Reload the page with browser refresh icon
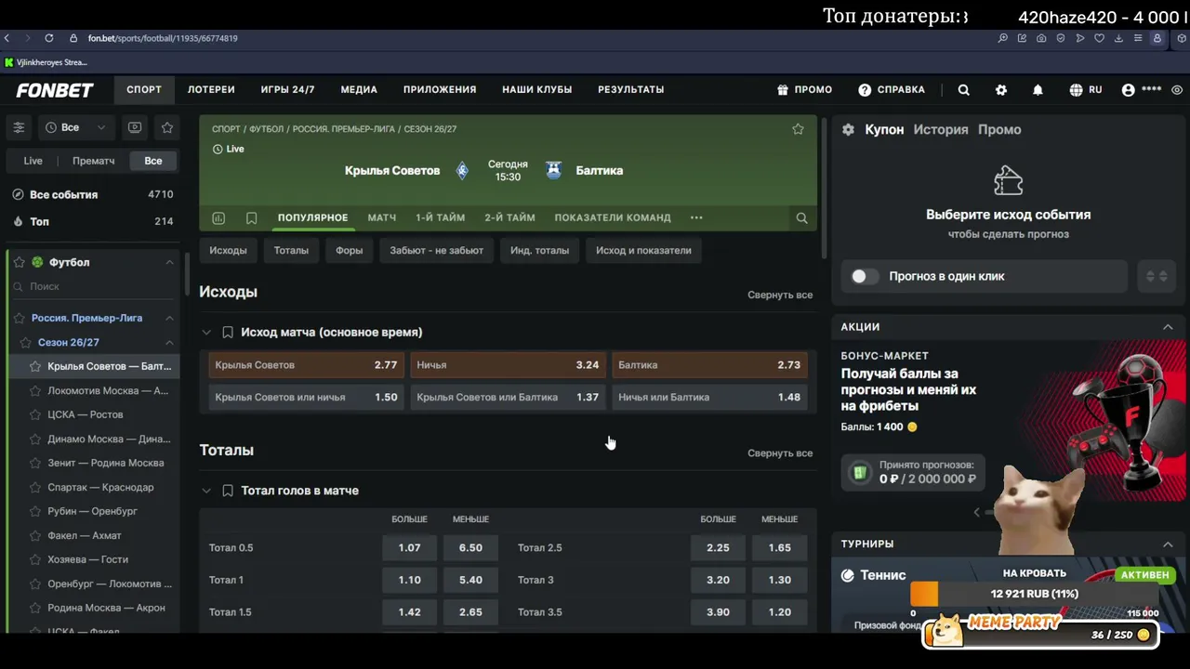Viewport: 1190px width, 669px height. click(48, 38)
